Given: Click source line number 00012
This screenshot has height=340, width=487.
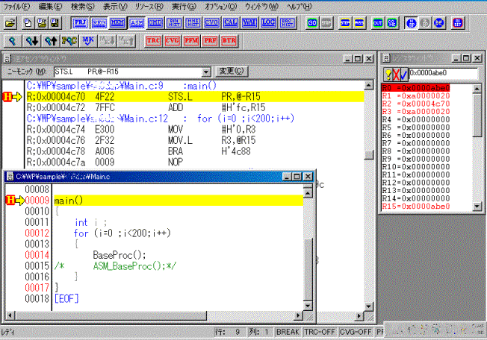Looking at the screenshot, I should click(37, 233).
